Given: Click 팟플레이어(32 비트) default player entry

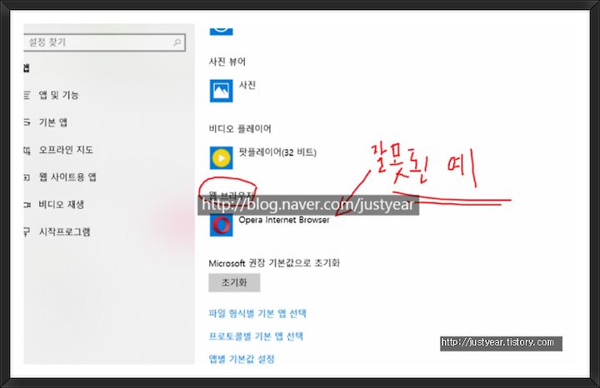Looking at the screenshot, I should [277, 152].
